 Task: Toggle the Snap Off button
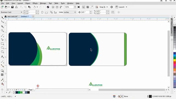coord(97,7)
